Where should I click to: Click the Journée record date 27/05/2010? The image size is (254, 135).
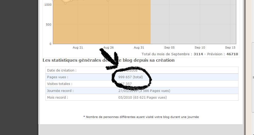128,91
